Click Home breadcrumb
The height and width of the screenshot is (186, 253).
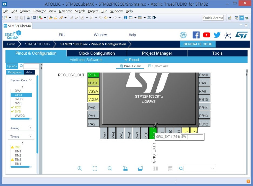click(11, 44)
